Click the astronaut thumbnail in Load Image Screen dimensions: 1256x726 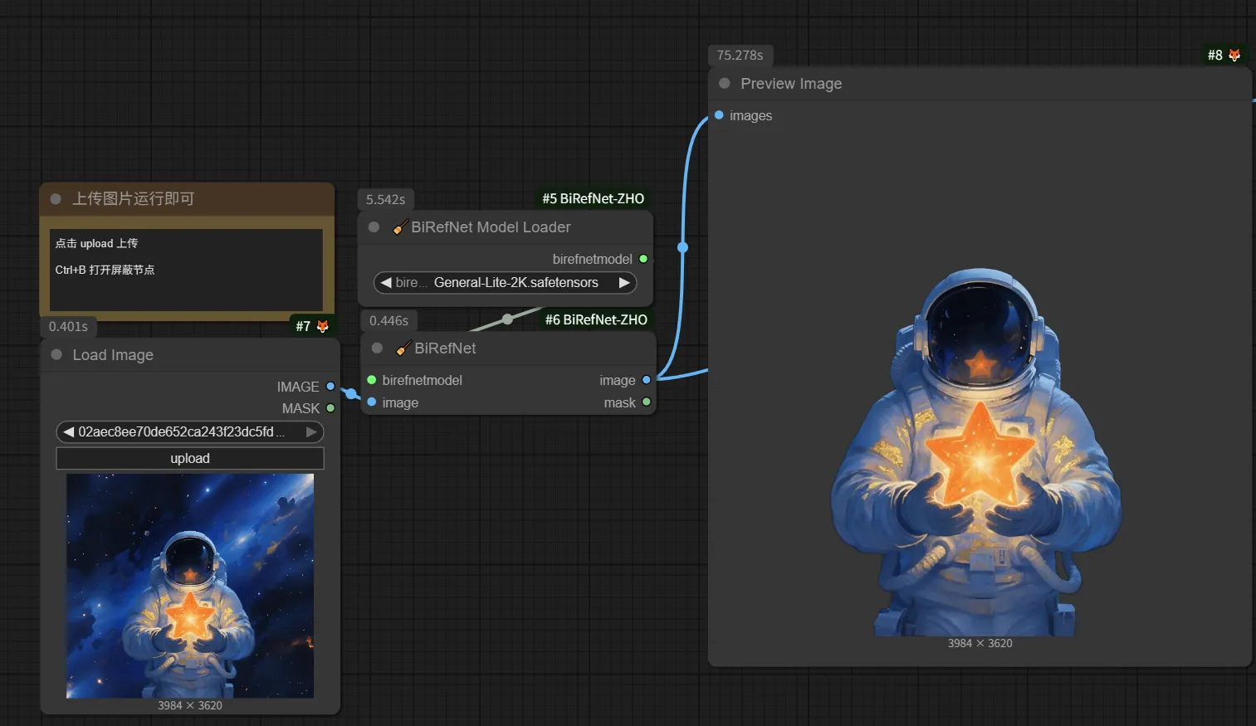click(x=190, y=586)
